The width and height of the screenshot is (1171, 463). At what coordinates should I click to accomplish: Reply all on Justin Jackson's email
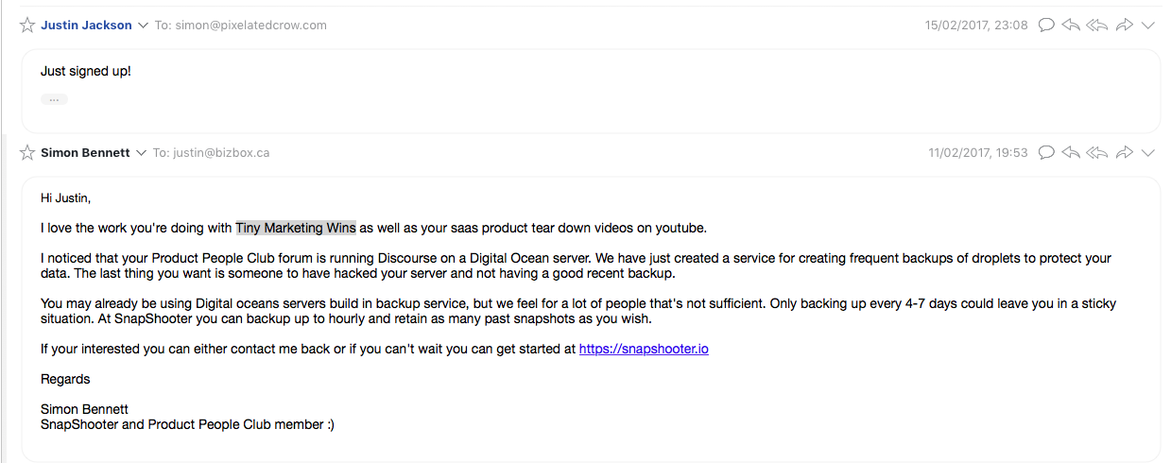click(x=1096, y=26)
